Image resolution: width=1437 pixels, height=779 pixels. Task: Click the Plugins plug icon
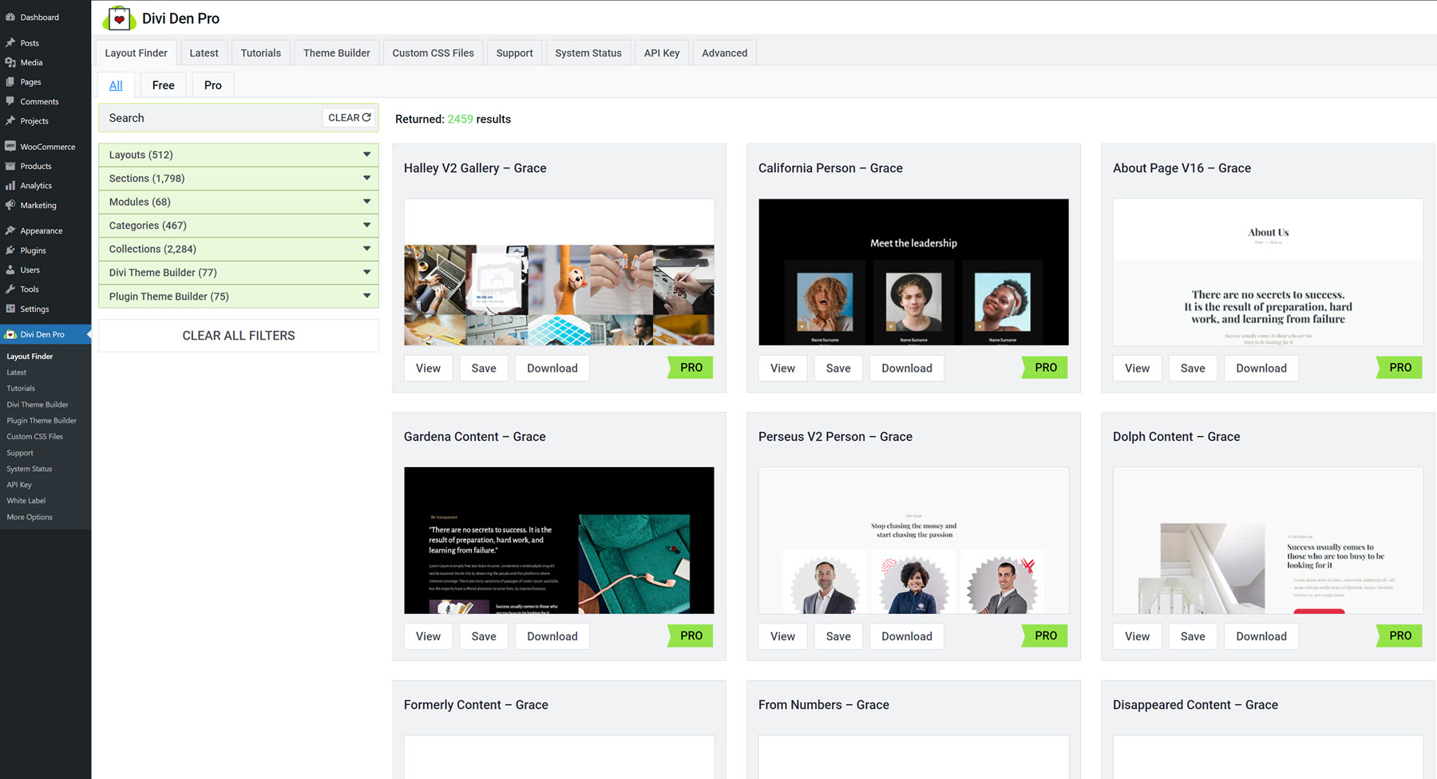(10, 250)
